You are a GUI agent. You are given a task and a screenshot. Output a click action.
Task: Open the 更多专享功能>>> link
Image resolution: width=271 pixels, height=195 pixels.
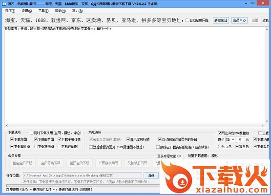click(x=169, y=156)
